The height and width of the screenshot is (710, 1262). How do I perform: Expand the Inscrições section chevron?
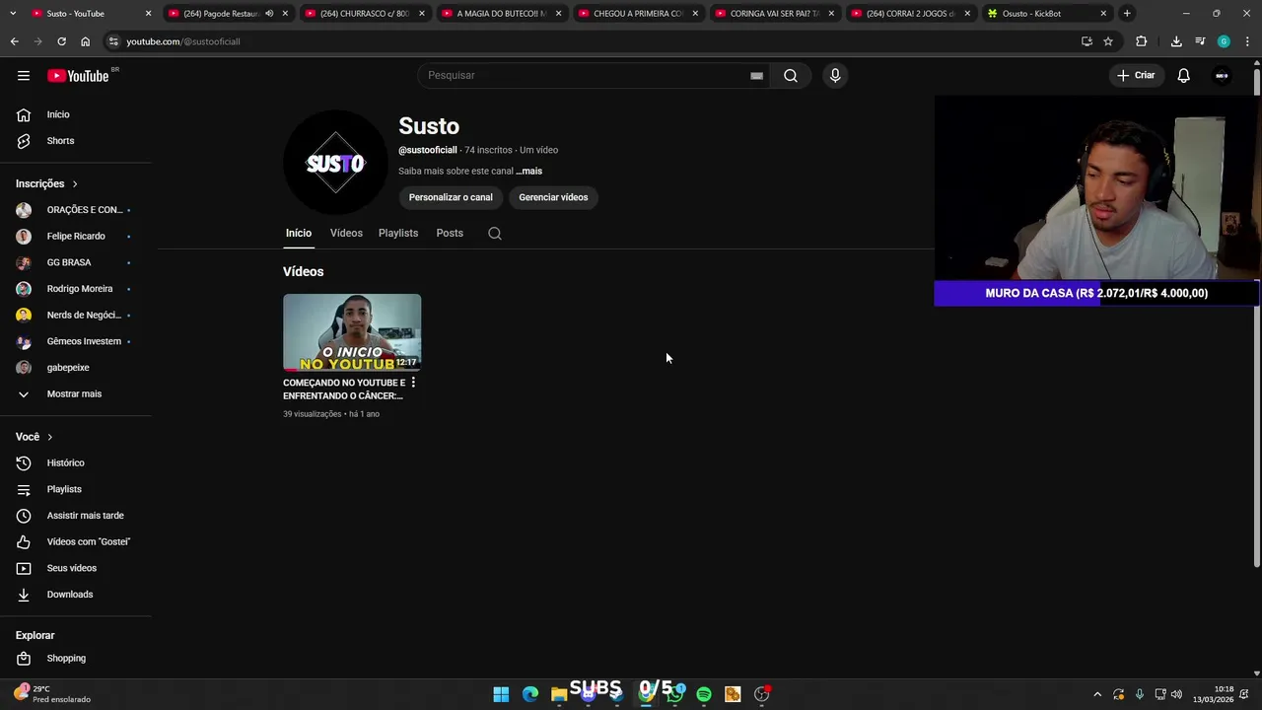(74, 184)
